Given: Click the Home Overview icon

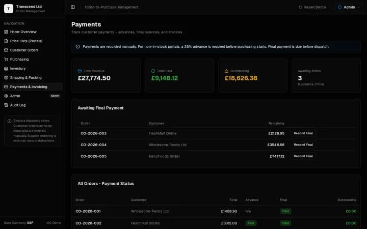Looking at the screenshot, I should pyautogui.click(x=6, y=32).
